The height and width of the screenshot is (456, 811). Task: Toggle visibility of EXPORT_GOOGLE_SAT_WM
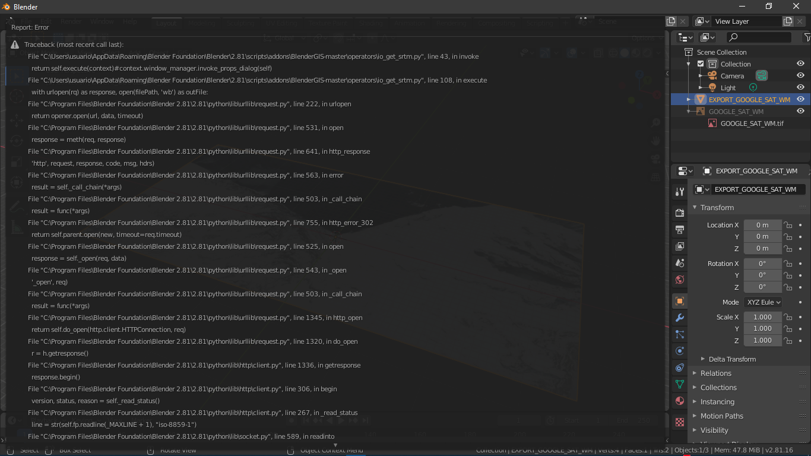[x=801, y=99]
